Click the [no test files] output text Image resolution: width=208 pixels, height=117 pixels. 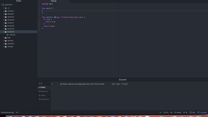(120, 84)
